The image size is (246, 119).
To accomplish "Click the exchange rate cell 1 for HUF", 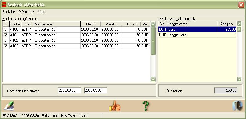I will pyautogui.click(x=227, y=35).
